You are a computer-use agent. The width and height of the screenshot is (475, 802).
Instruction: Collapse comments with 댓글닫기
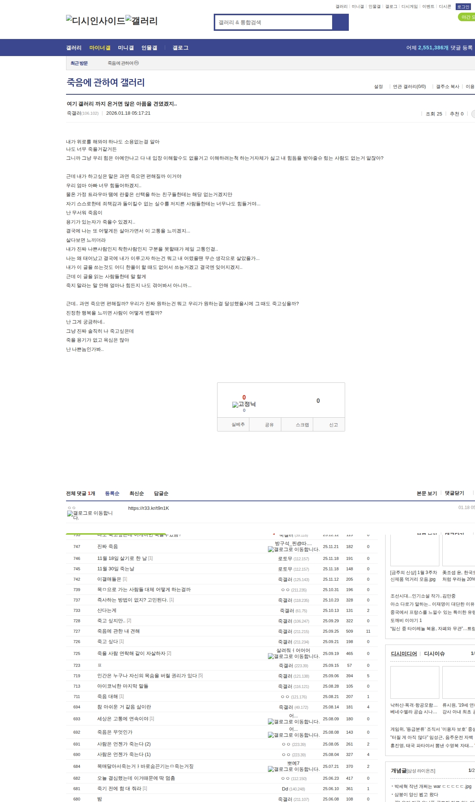(455, 493)
